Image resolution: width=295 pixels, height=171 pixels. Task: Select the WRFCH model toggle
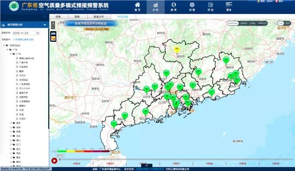[262, 23]
